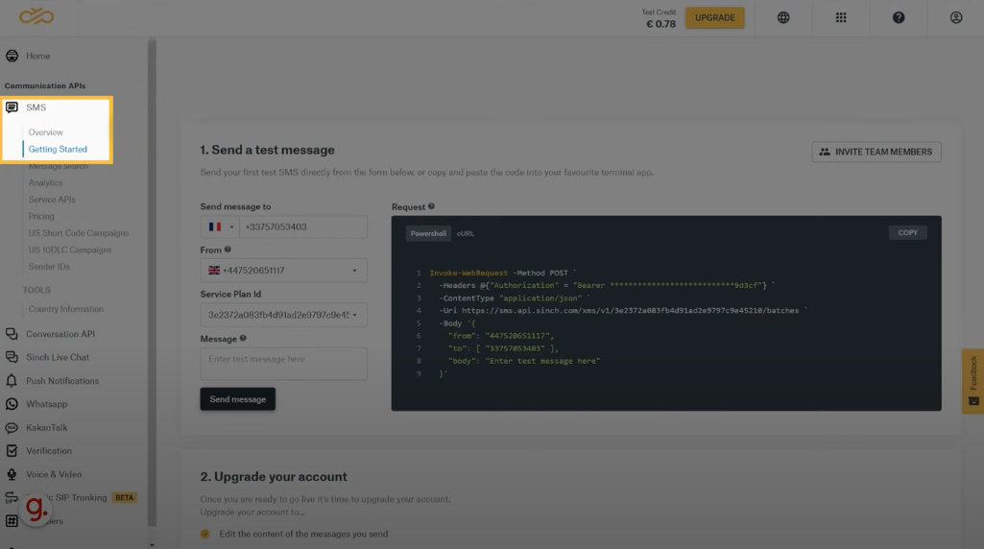Click the Invoke-WebRequest code line

[503, 273]
